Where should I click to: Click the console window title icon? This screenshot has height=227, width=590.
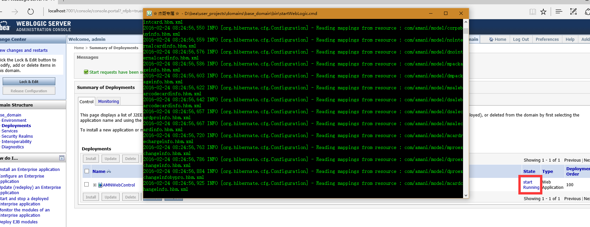pyautogui.click(x=149, y=14)
